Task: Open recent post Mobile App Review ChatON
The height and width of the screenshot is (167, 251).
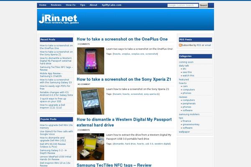Action: 51,75
